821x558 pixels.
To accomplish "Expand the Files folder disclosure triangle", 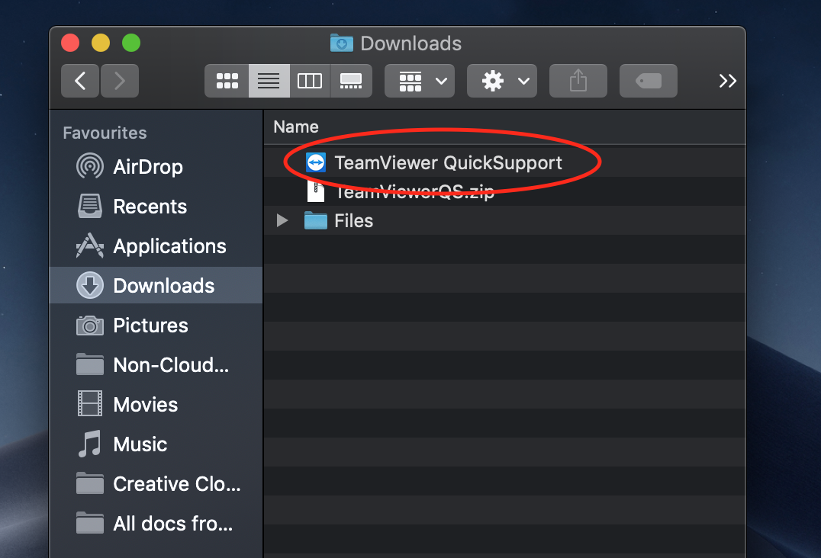I will [282, 221].
